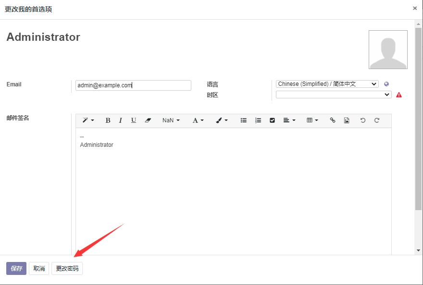Click the eraser remove-format icon
Screen dimensions: 423x285
(x=148, y=120)
